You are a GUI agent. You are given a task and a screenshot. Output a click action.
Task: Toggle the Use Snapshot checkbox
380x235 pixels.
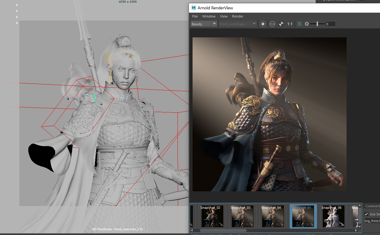[366, 214]
